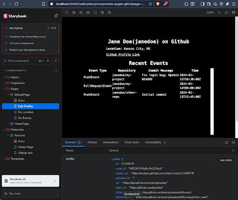This screenshot has height=200, width=238.
Task: Toggle the addons panel toolbar icon
Action: pyautogui.click(x=233, y=13)
